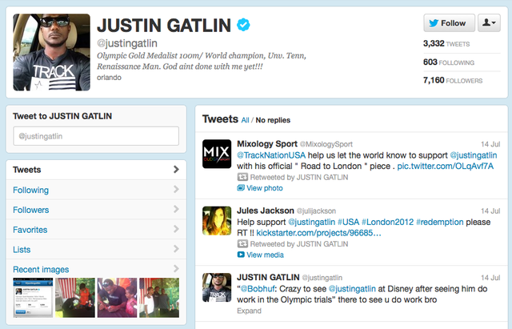Viewport: 512px width, 329px height.
Task: Open the Lists sidebar item
Action: 96,250
